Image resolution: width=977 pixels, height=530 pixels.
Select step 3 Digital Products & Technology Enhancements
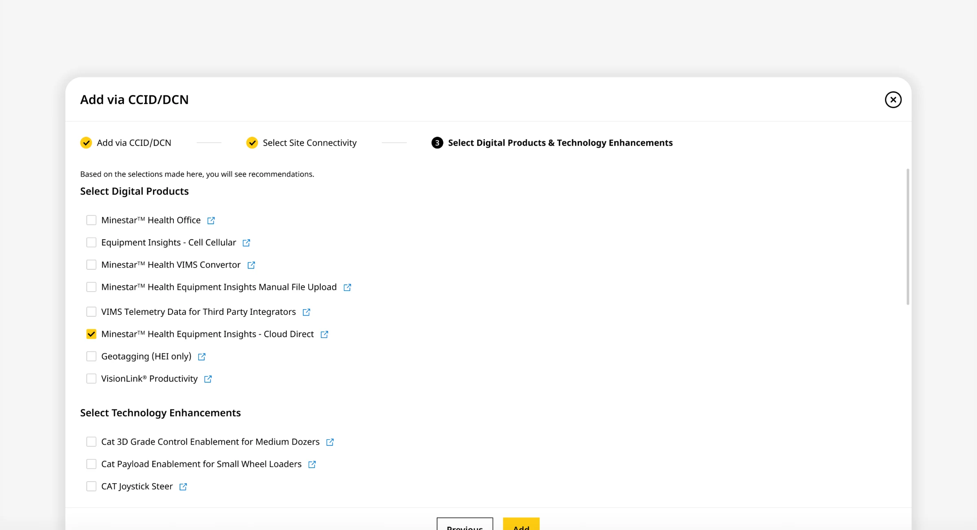552,143
